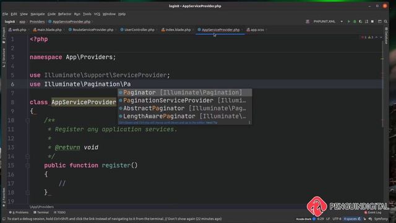Image resolution: width=396 pixels, height=223 pixels.
Task: Choose Paginator completion suggestion
Action: pos(185,92)
